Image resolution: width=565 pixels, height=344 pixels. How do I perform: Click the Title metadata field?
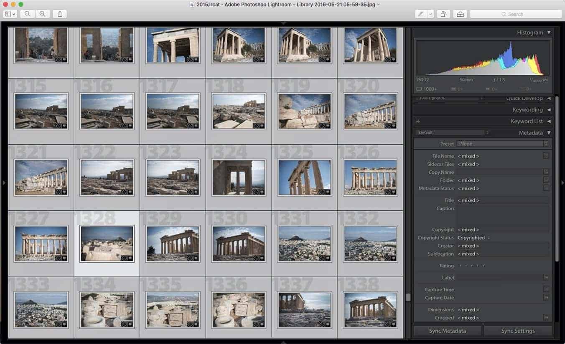coord(503,200)
